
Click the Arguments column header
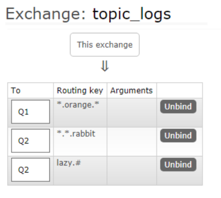(131, 91)
